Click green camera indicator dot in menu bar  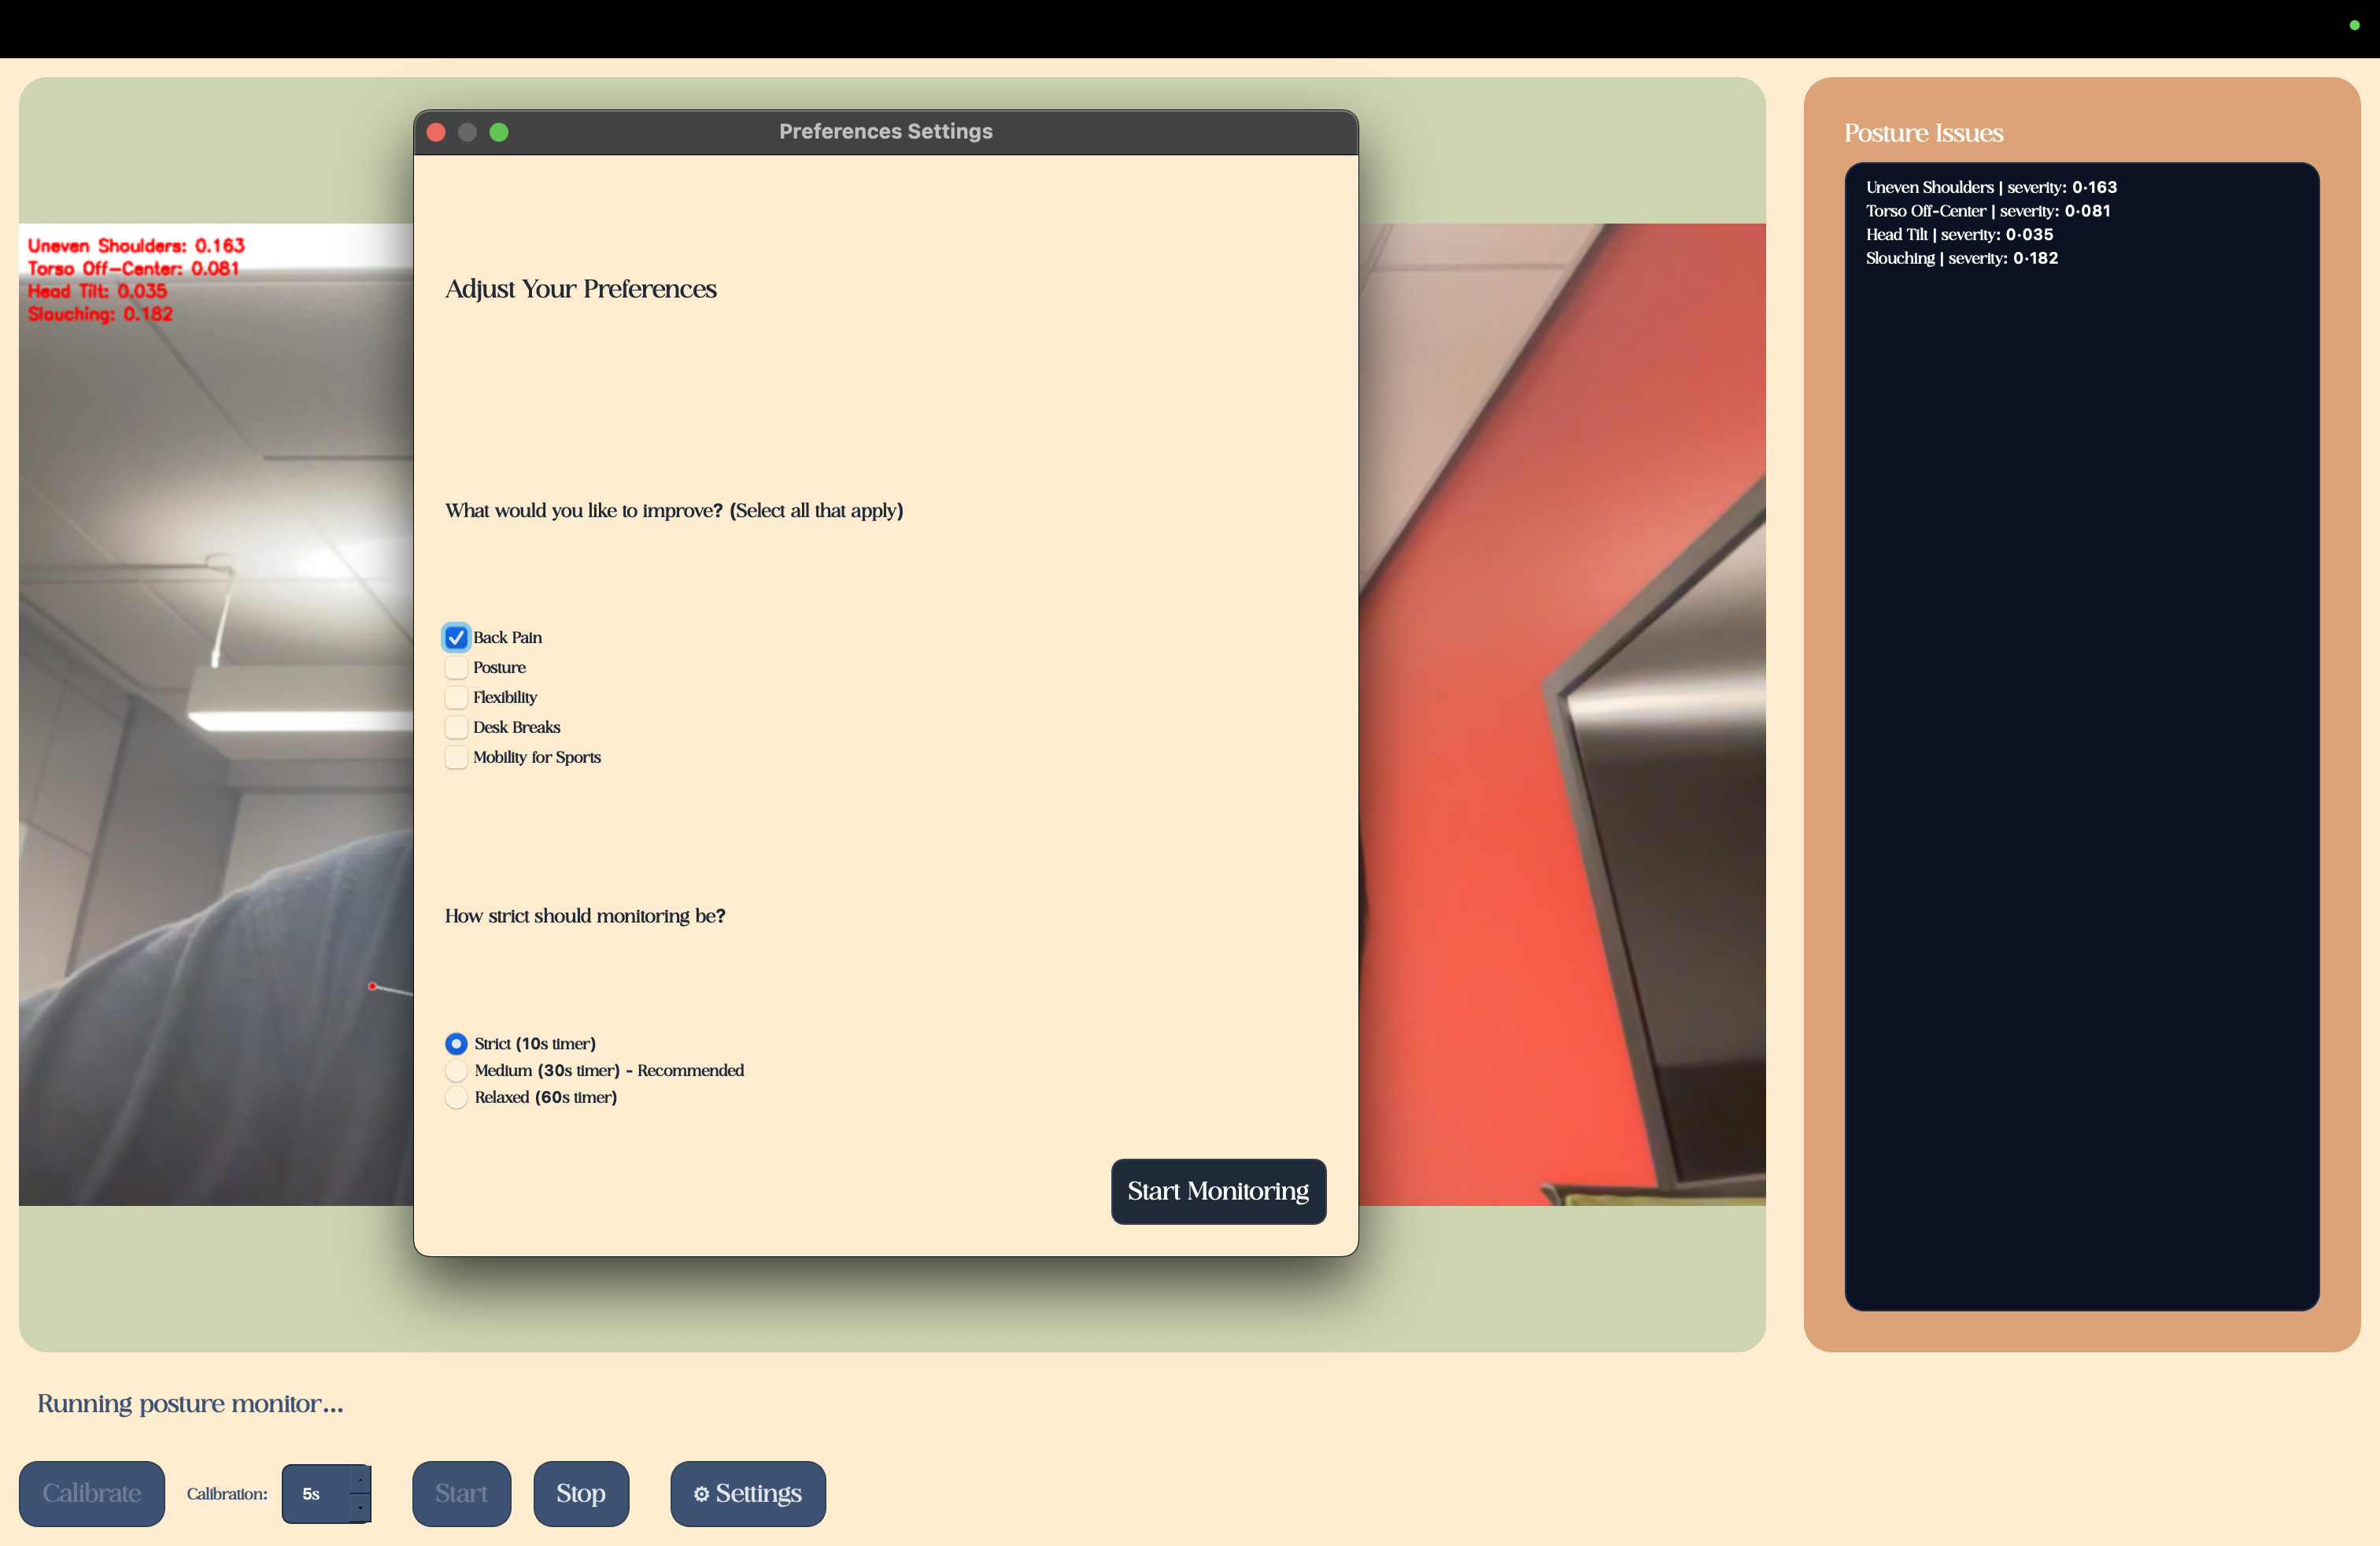(x=2354, y=25)
